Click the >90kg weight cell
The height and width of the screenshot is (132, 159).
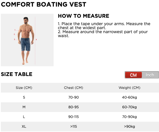[129, 127]
